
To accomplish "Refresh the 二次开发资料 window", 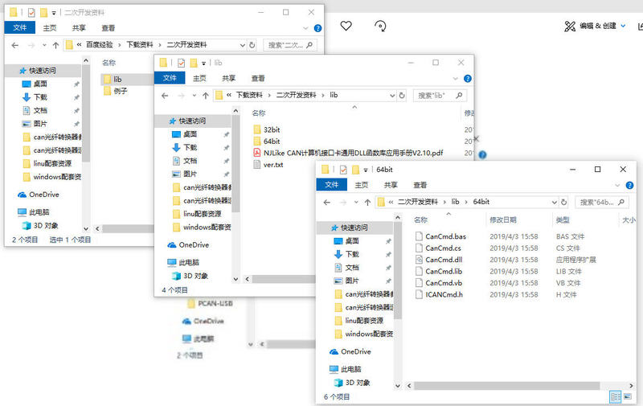I will point(252,45).
